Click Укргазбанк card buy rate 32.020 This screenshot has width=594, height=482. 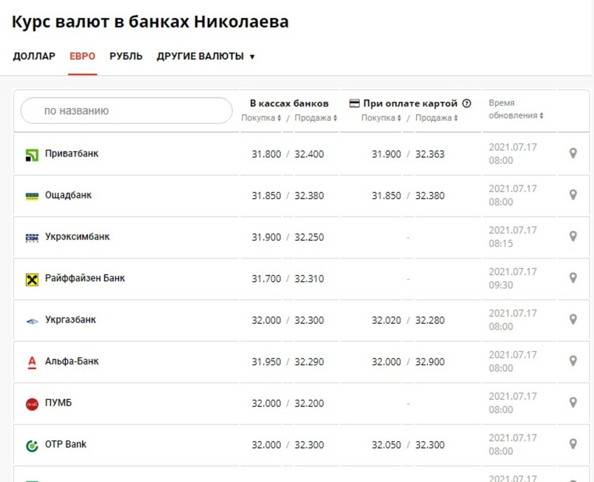click(386, 320)
